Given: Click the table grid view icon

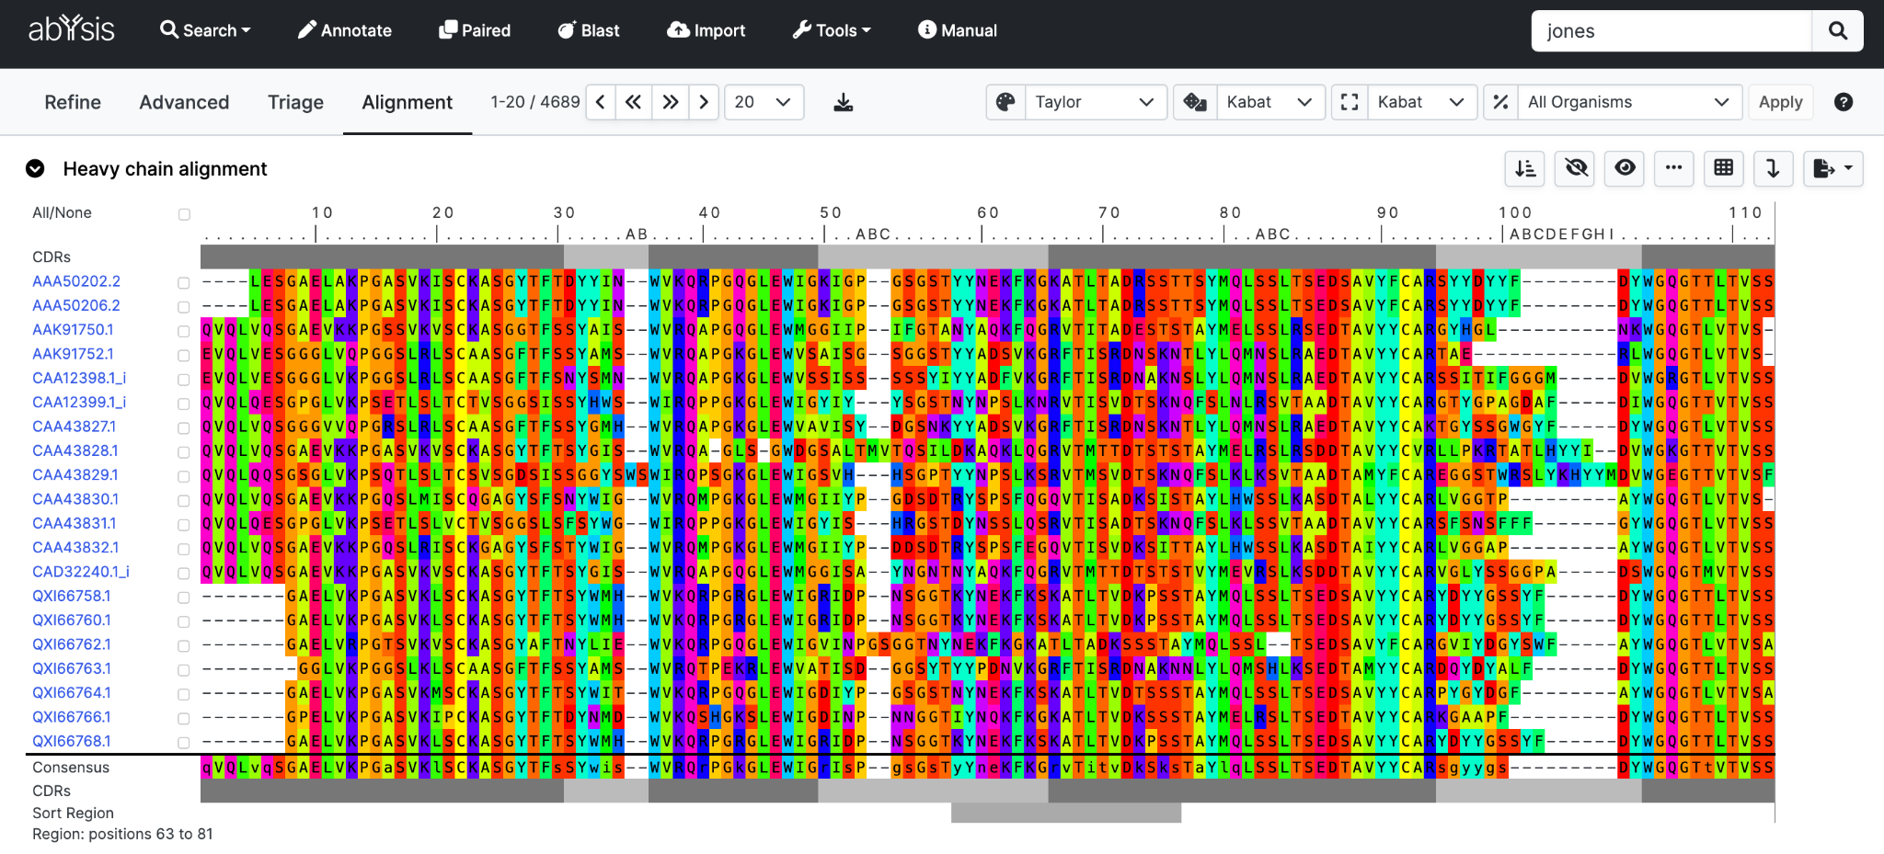Looking at the screenshot, I should pyautogui.click(x=1724, y=168).
